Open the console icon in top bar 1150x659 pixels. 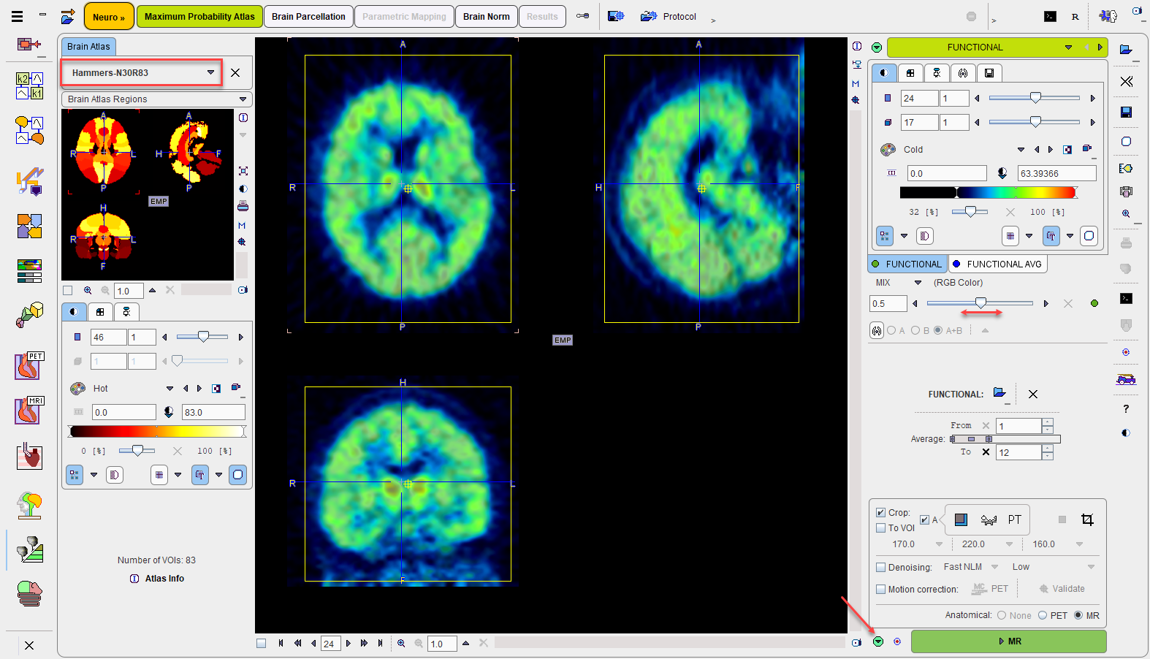click(1050, 16)
